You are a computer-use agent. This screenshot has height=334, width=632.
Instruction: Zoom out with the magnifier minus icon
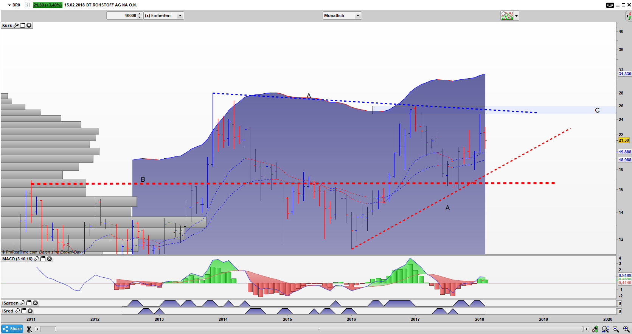click(x=616, y=329)
